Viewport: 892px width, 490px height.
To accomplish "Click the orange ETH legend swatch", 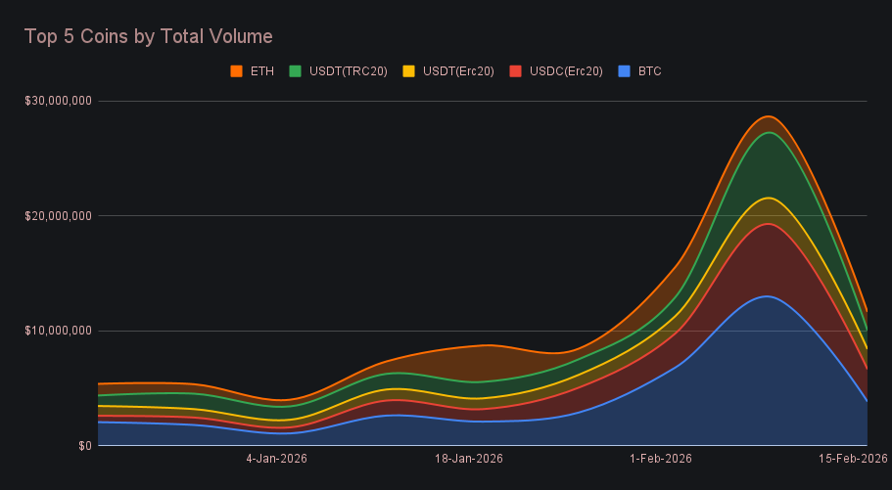I will point(236,71).
